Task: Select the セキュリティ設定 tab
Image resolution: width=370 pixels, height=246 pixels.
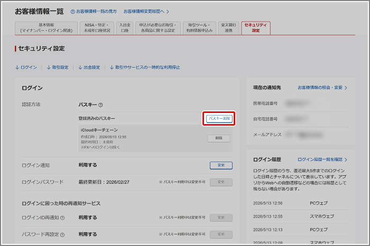Action: (256, 28)
